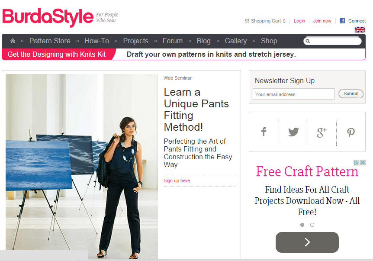Close the Free Craft Pattern ad
This screenshot has height=261, width=373.
click(363, 162)
